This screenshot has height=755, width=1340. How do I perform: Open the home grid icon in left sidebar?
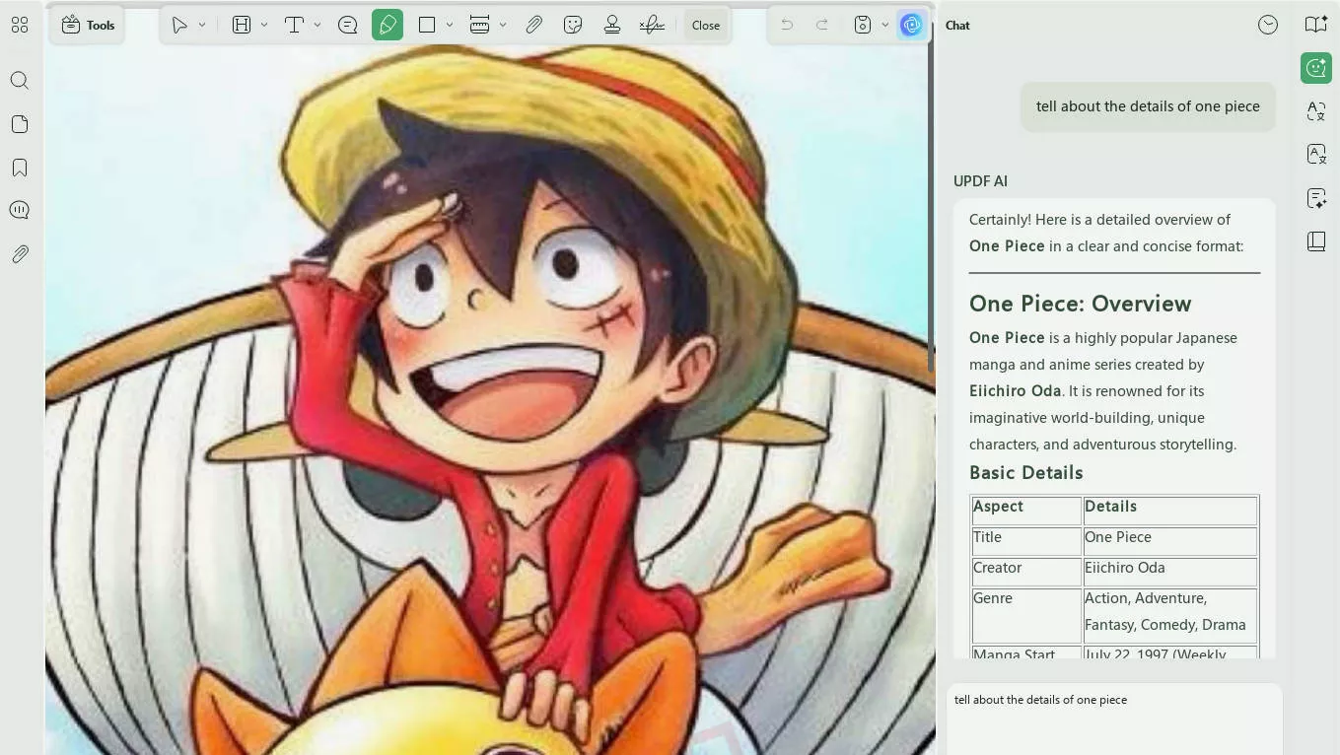(20, 26)
